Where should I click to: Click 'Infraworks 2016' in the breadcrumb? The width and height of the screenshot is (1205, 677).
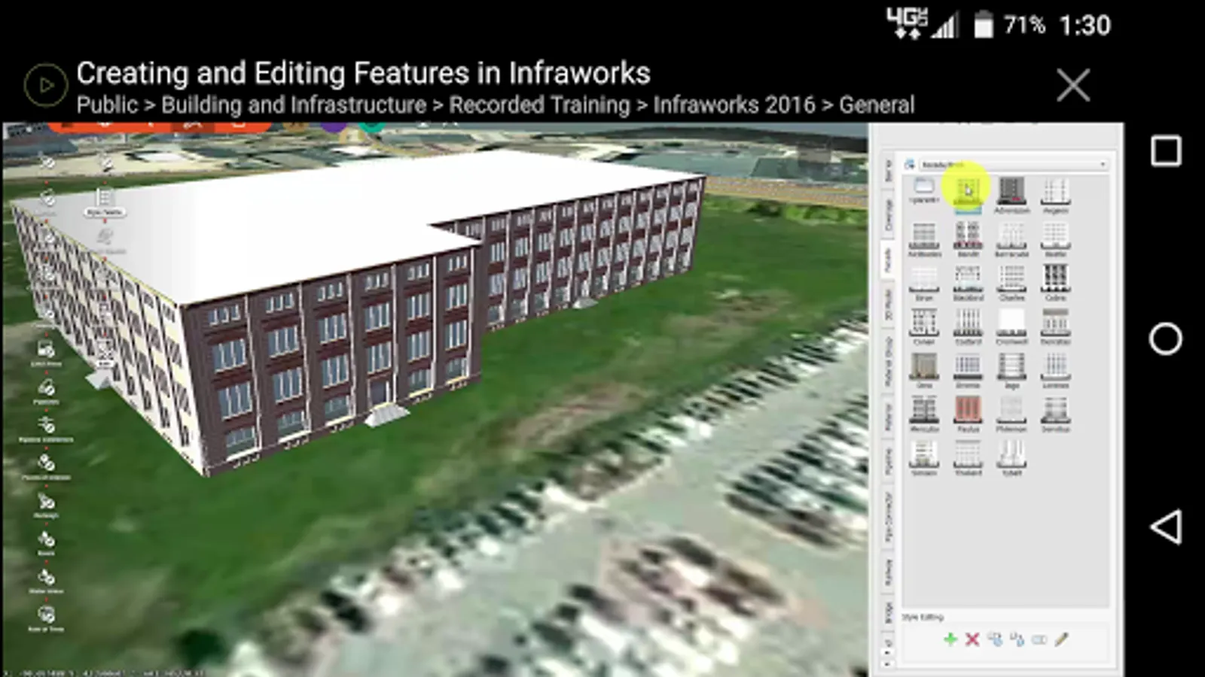click(x=734, y=105)
